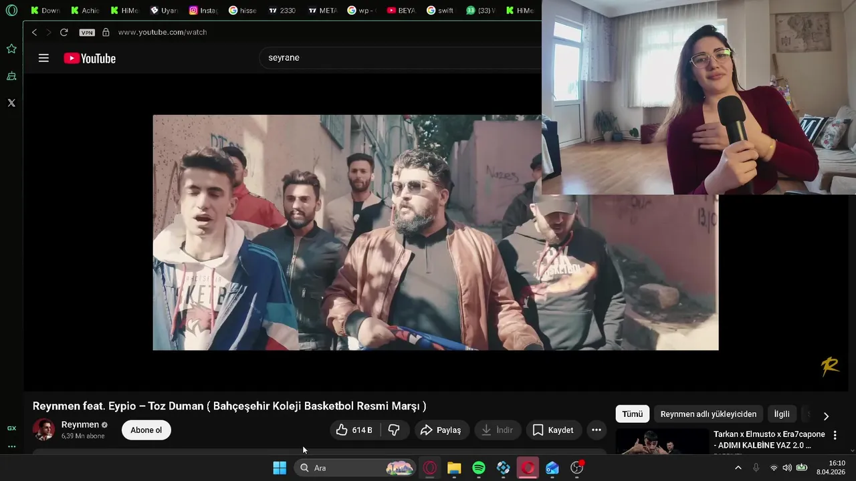Open the sidebar player icon below the star
Image resolution: width=856 pixels, height=481 pixels.
(11, 76)
